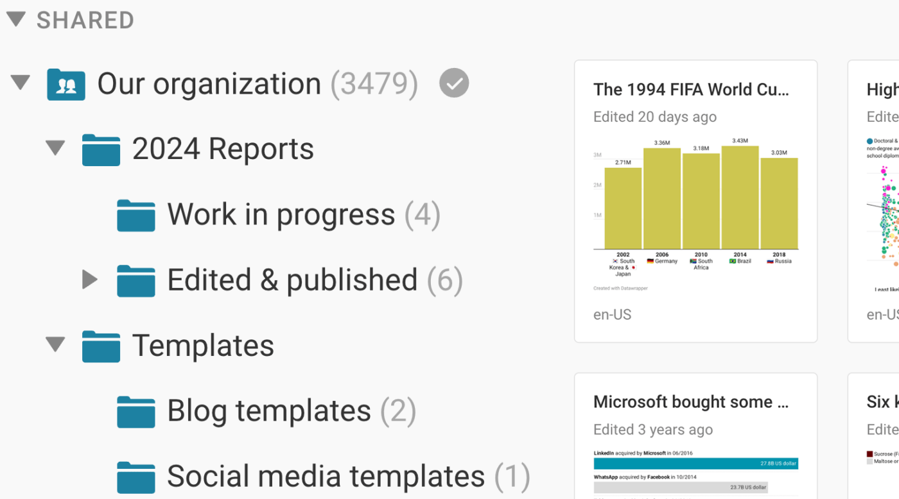Expand the Edited & published folder
The height and width of the screenshot is (499, 899).
tap(90, 280)
